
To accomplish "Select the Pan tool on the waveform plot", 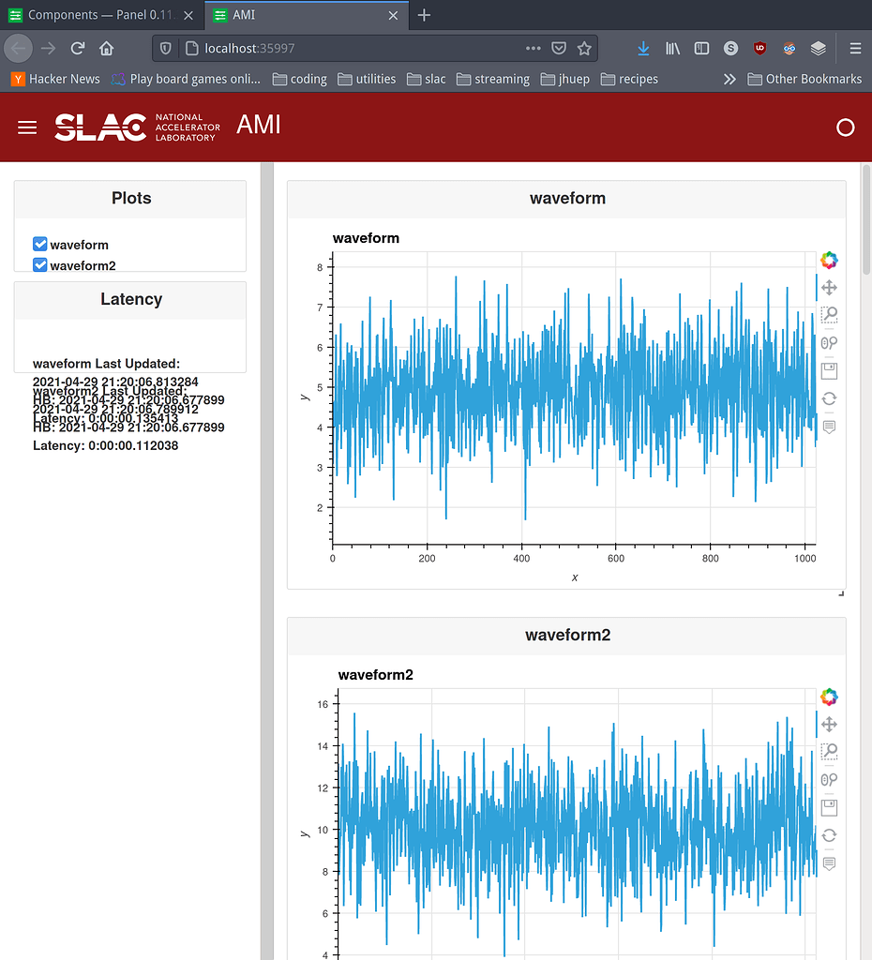I will click(829, 287).
